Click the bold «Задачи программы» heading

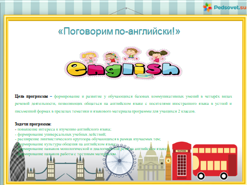33,124
